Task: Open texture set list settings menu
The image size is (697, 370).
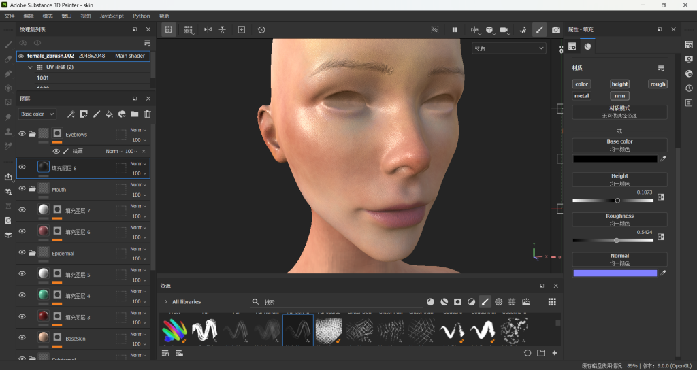Action: [147, 43]
